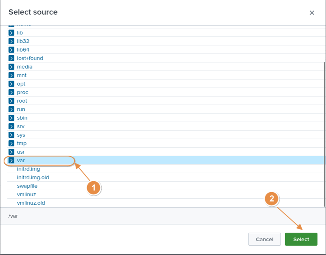Viewport: 326px width, 255px height.
Task: Choose the swapfile entry
Action: coord(27,186)
